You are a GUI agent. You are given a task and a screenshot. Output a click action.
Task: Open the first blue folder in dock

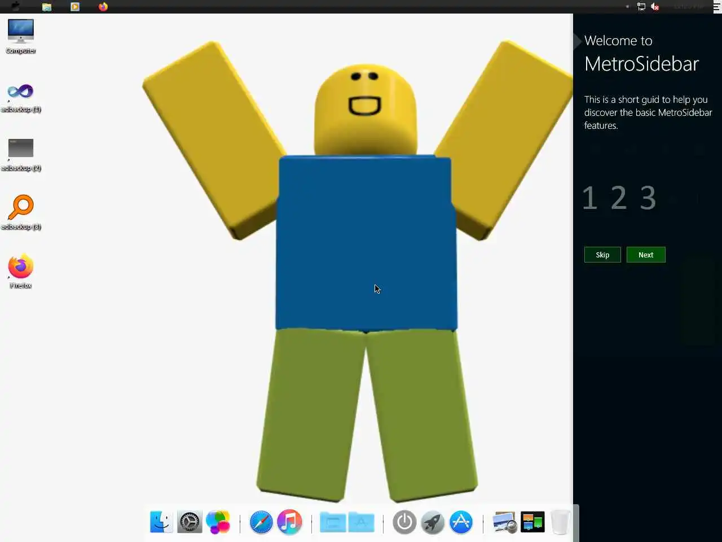(x=333, y=522)
